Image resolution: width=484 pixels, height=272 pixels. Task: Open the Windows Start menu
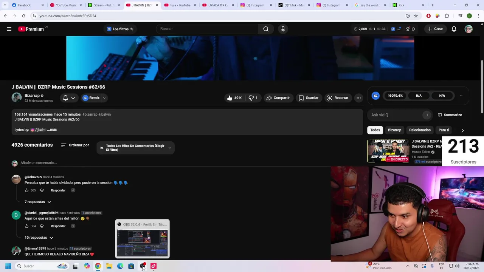tap(8, 266)
